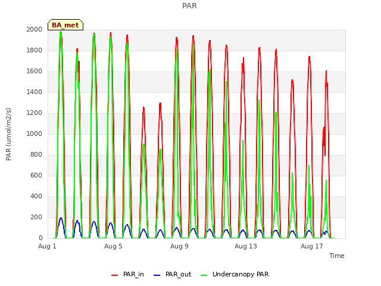Toggle the PAR_out legend entry

click(x=172, y=274)
